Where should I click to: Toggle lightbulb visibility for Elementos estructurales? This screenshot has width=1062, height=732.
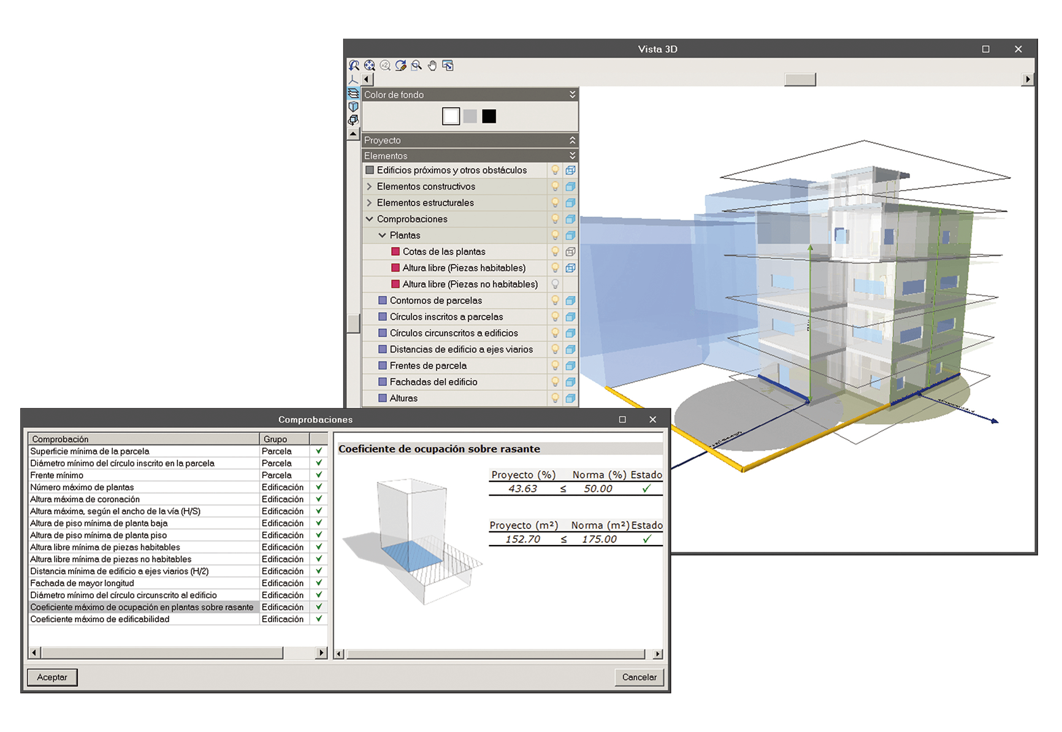tap(555, 203)
